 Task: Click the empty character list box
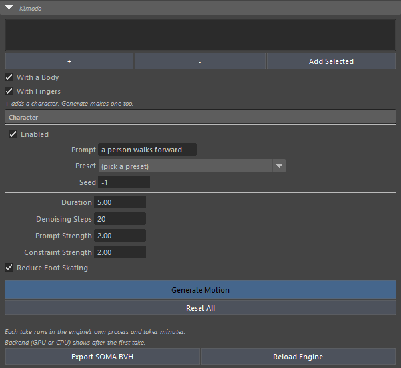[x=200, y=35]
